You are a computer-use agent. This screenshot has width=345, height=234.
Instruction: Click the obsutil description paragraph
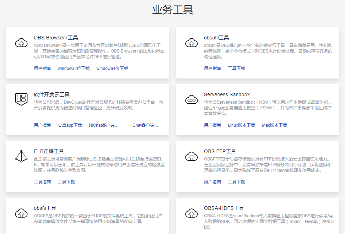click(x=268, y=51)
